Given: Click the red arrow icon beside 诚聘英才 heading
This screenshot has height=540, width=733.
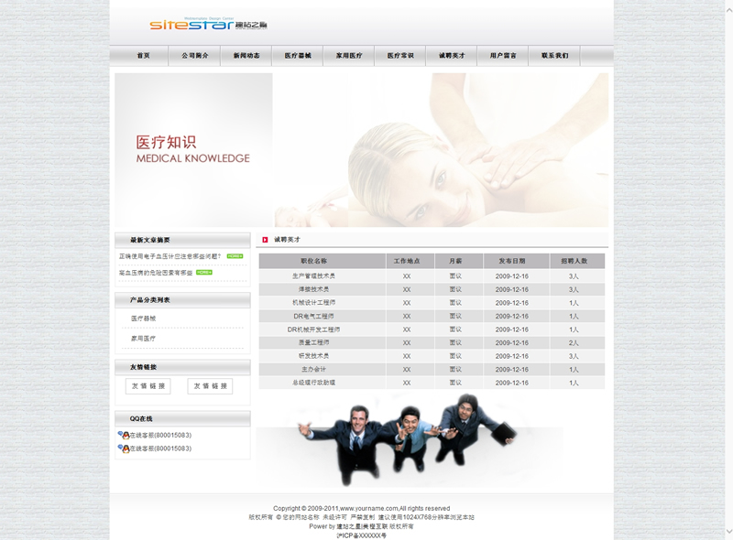Looking at the screenshot, I should tap(265, 240).
